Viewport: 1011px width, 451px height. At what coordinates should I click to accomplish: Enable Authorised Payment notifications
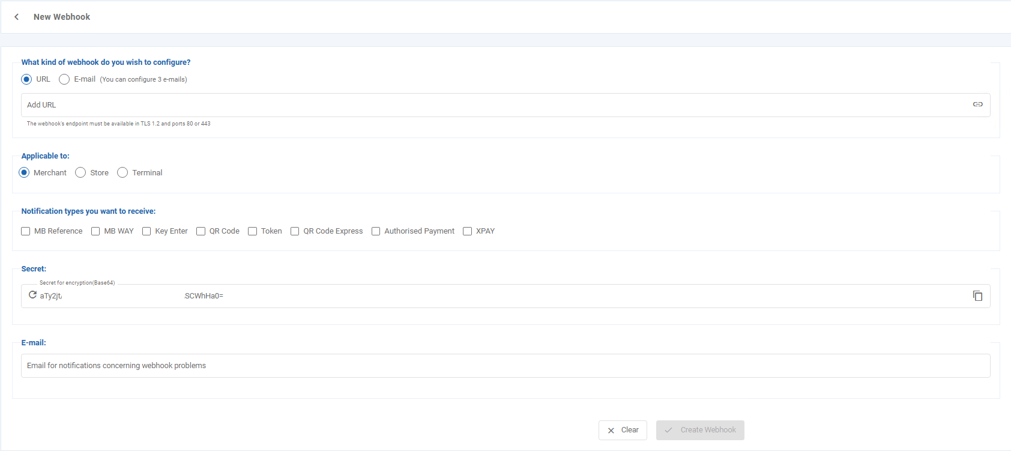click(x=376, y=231)
